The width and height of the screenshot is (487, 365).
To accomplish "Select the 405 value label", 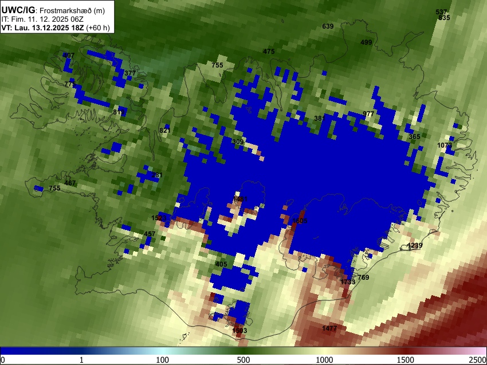I will click(x=221, y=264).
